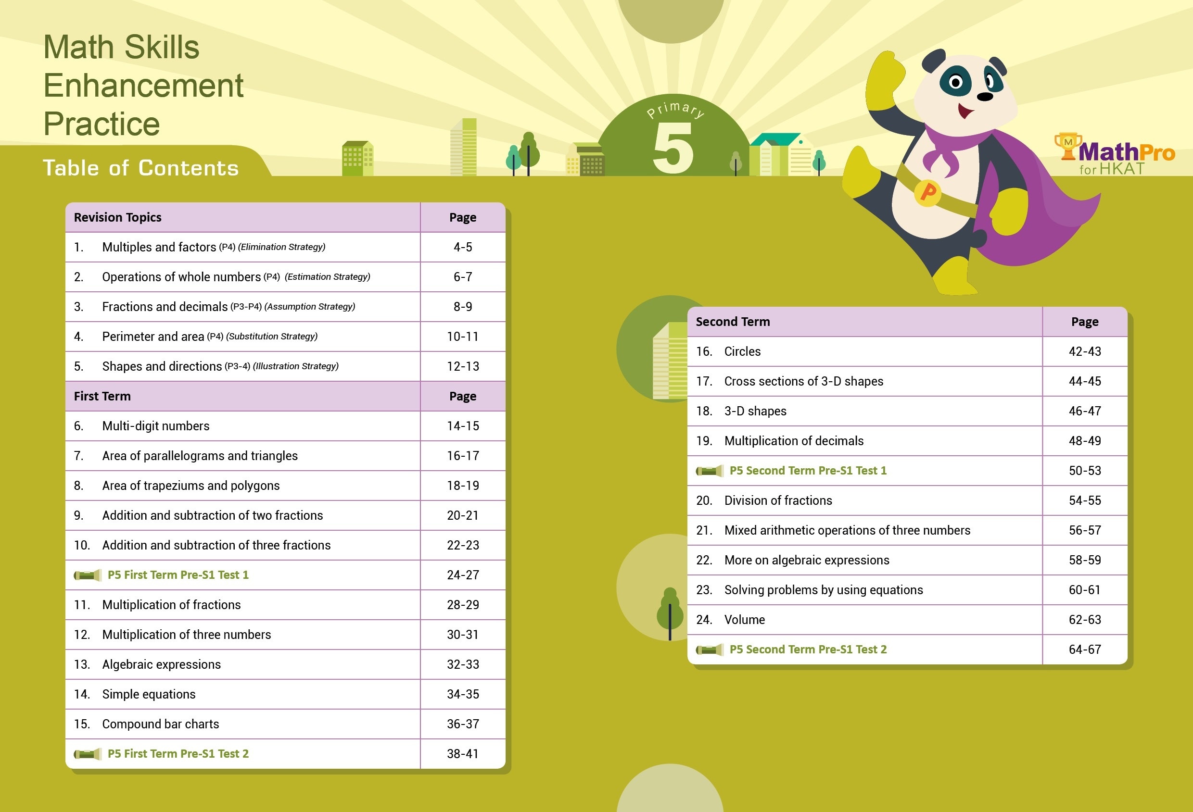Click pencil icon beside P5 Second Term Pre-S1 Test 1
Image resolution: width=1193 pixels, height=812 pixels.
tap(710, 471)
